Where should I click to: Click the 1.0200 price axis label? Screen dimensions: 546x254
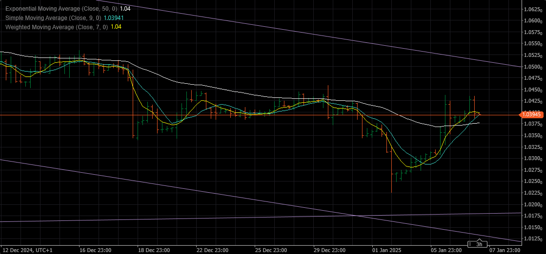click(533, 204)
